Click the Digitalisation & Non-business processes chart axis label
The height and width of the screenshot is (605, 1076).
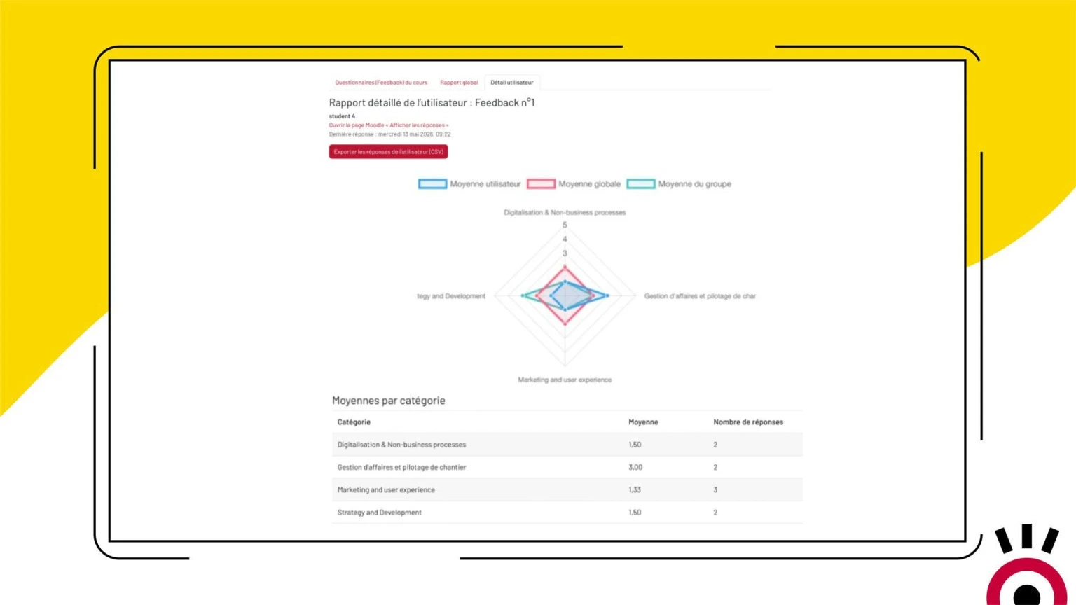pyautogui.click(x=565, y=212)
